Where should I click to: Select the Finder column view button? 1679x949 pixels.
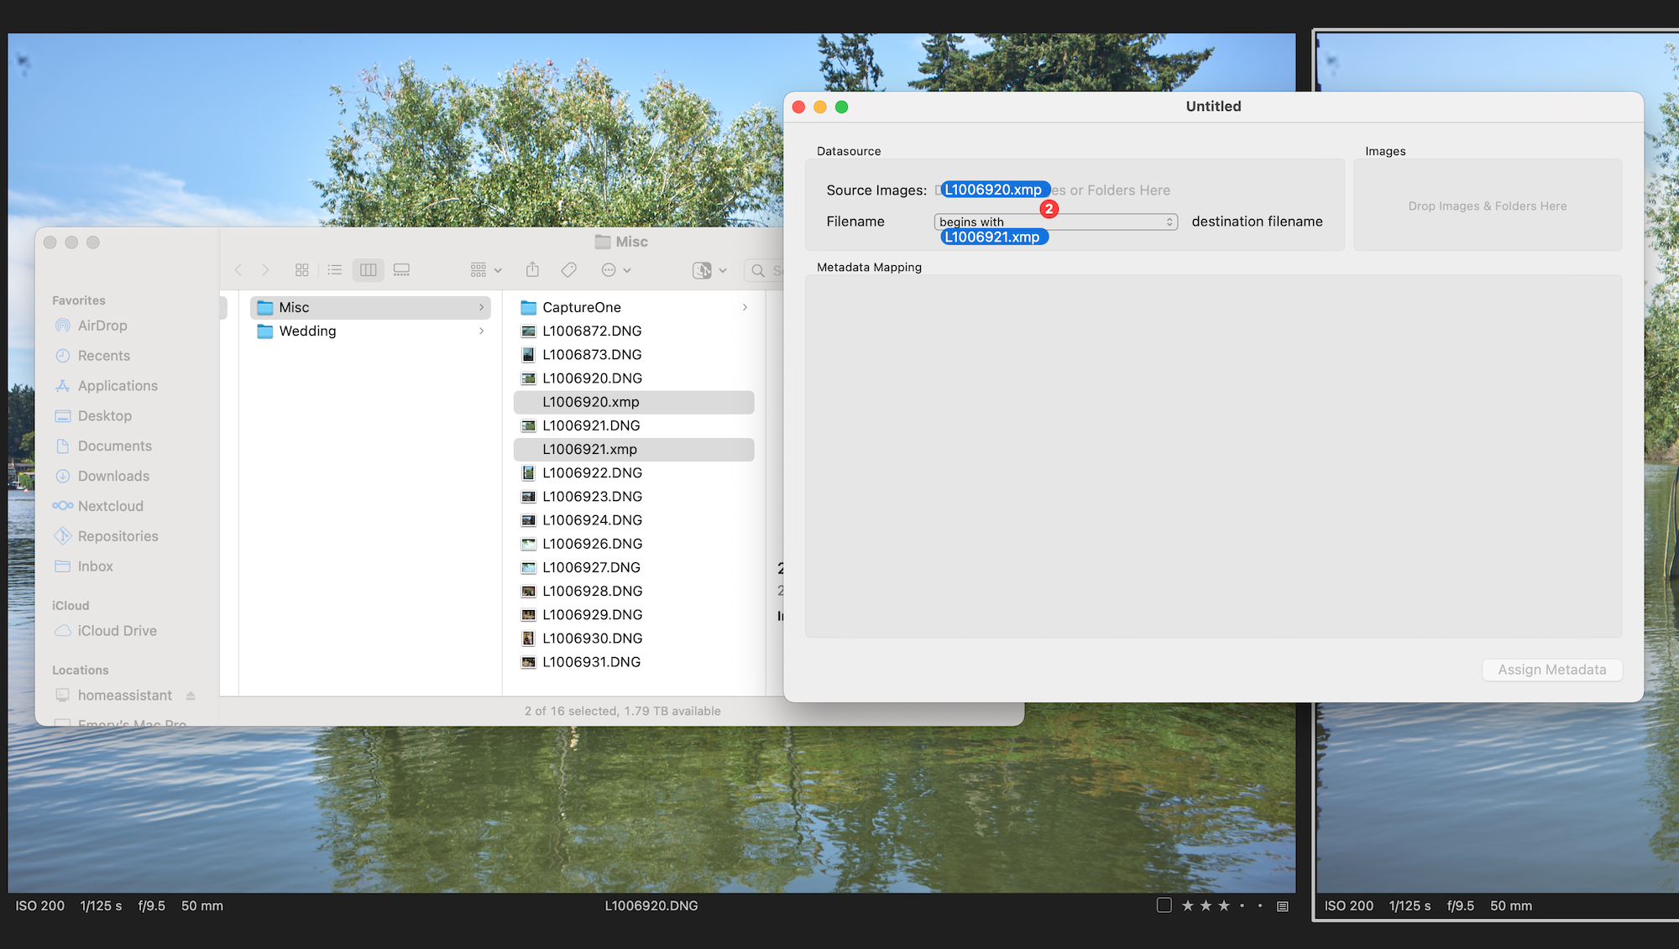pyautogui.click(x=368, y=270)
